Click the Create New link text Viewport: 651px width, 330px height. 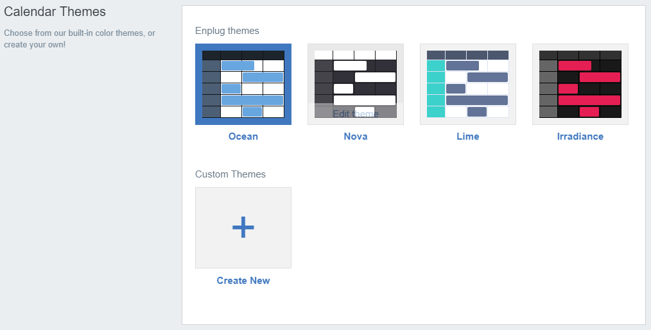tap(243, 281)
